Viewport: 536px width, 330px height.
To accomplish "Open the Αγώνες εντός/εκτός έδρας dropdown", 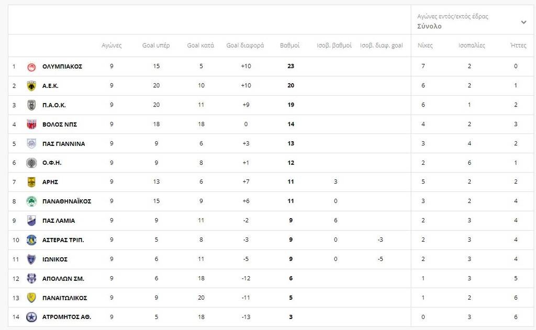I will click(472, 21).
